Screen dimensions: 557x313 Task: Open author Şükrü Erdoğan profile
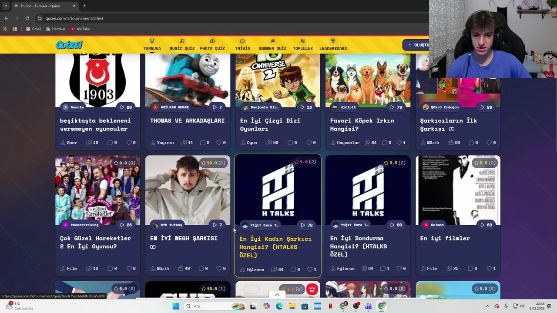pos(440,107)
